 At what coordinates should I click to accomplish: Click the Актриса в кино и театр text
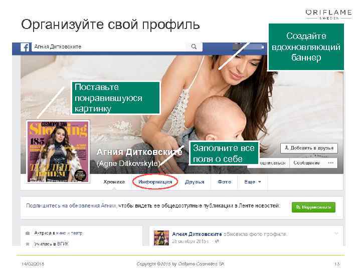58,233
